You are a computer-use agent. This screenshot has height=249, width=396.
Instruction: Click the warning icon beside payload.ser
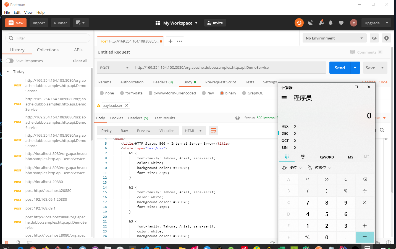pyautogui.click(x=99, y=105)
